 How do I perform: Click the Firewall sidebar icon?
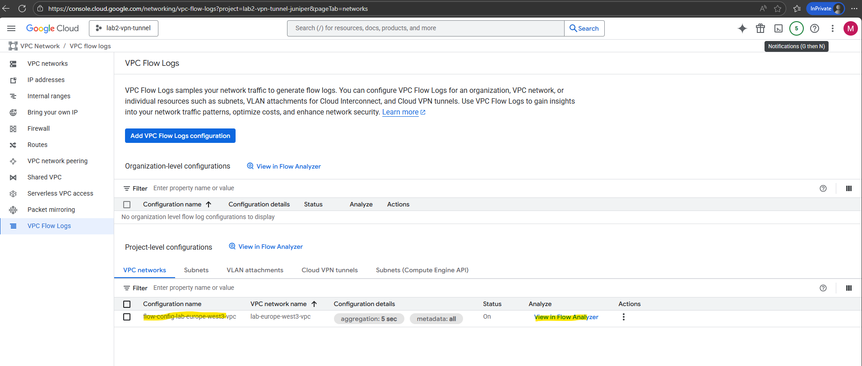tap(13, 129)
